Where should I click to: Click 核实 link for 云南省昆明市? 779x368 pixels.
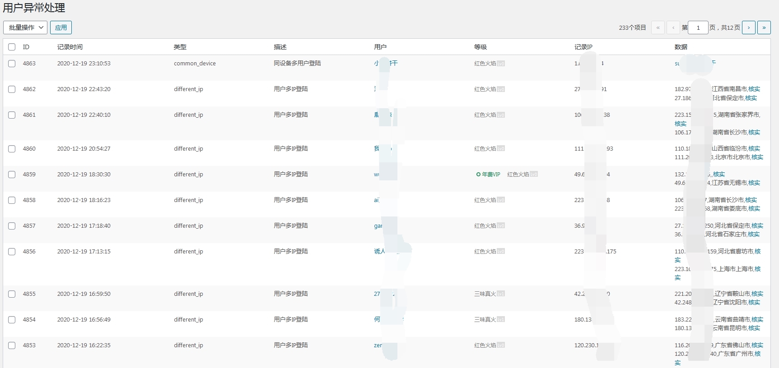click(754, 328)
